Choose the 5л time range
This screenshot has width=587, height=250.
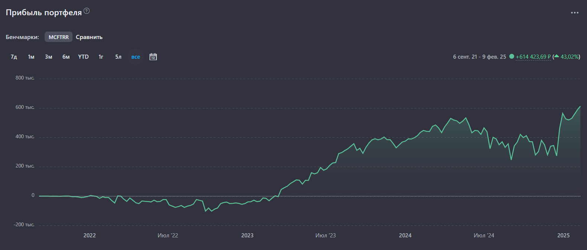[118, 57]
